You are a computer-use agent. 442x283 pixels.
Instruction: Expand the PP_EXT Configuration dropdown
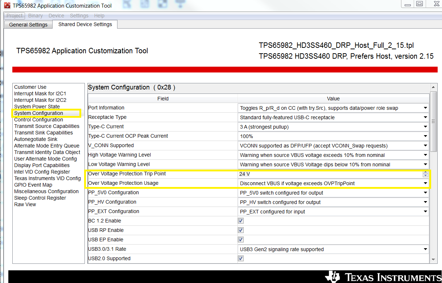coord(425,212)
